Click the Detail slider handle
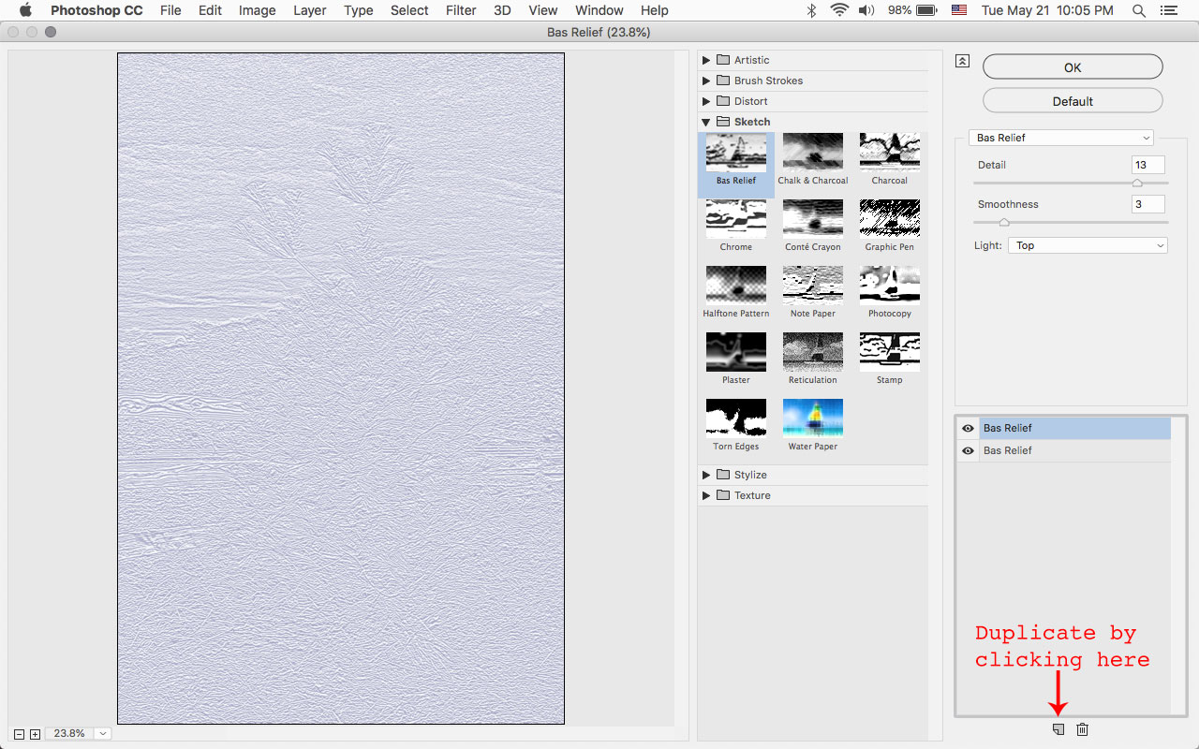Image resolution: width=1199 pixels, height=749 pixels. coord(1137,184)
